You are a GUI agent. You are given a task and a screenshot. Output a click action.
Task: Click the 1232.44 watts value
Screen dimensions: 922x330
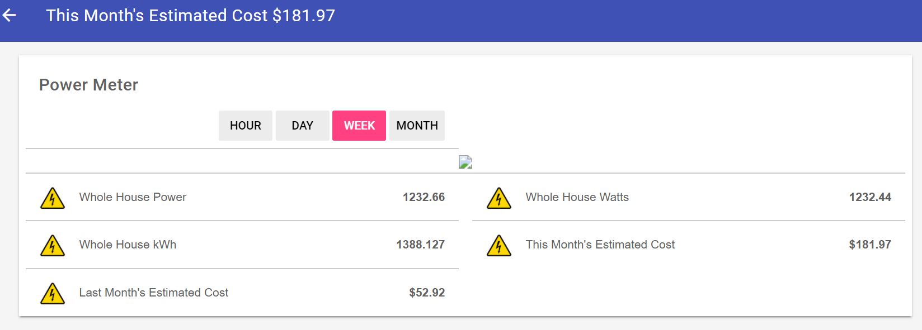pyautogui.click(x=870, y=197)
